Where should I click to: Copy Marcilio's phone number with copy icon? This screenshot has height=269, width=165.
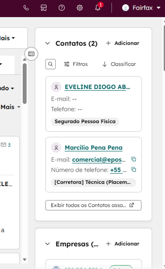click(133, 170)
